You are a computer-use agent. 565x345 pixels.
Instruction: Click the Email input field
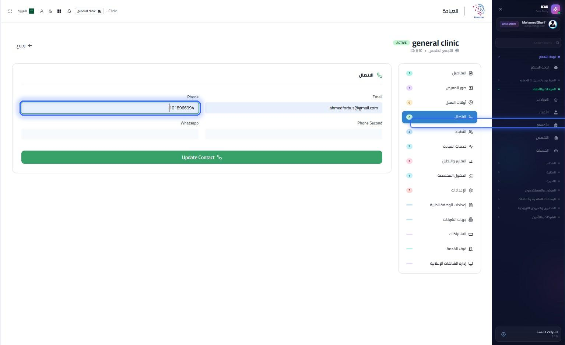point(294,108)
